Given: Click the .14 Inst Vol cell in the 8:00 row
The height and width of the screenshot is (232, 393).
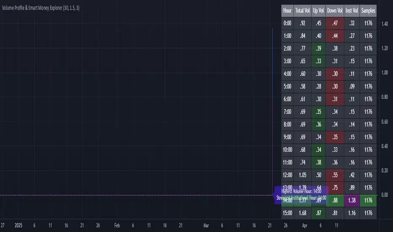Looking at the screenshot, I should 352,124.
